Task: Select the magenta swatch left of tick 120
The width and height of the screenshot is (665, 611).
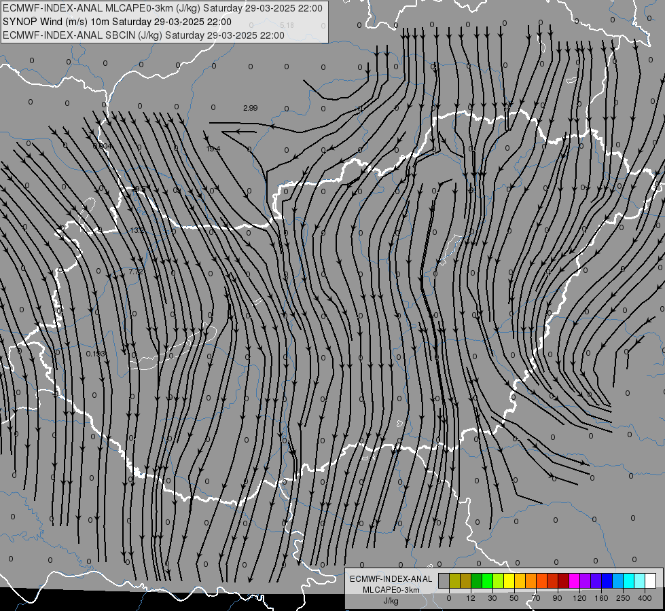Action: 574,580
